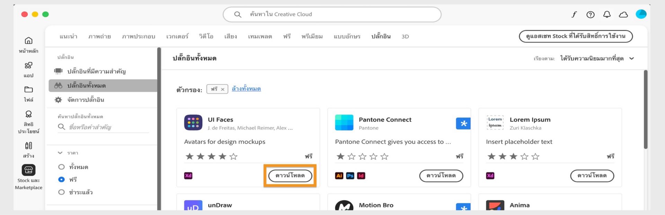
Task: Collapse the ราคา filter section
Action: coord(60,153)
